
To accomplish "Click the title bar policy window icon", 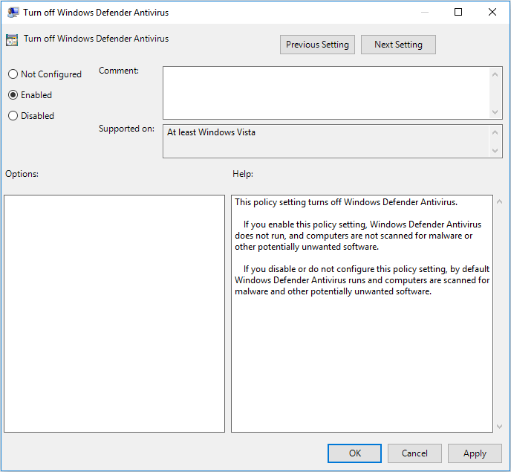I will click(13, 12).
